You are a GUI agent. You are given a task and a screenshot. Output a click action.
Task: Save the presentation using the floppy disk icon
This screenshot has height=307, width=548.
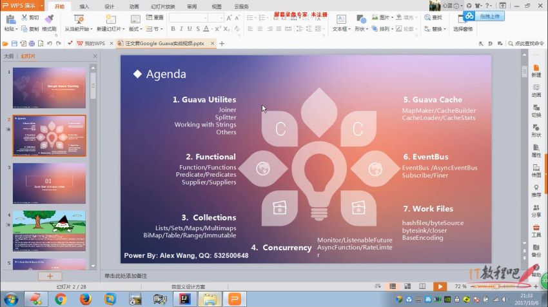pyautogui.click(x=14, y=44)
